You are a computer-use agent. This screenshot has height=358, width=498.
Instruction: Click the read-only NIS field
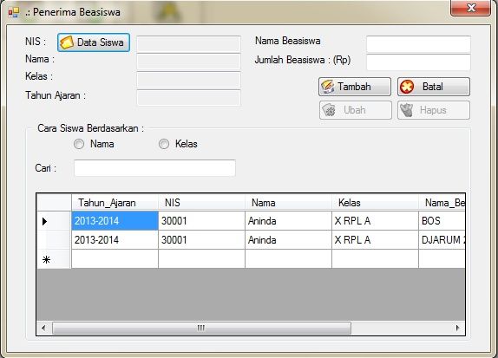coord(188,44)
